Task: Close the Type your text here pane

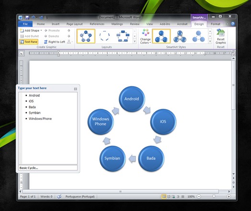Action: click(76, 89)
